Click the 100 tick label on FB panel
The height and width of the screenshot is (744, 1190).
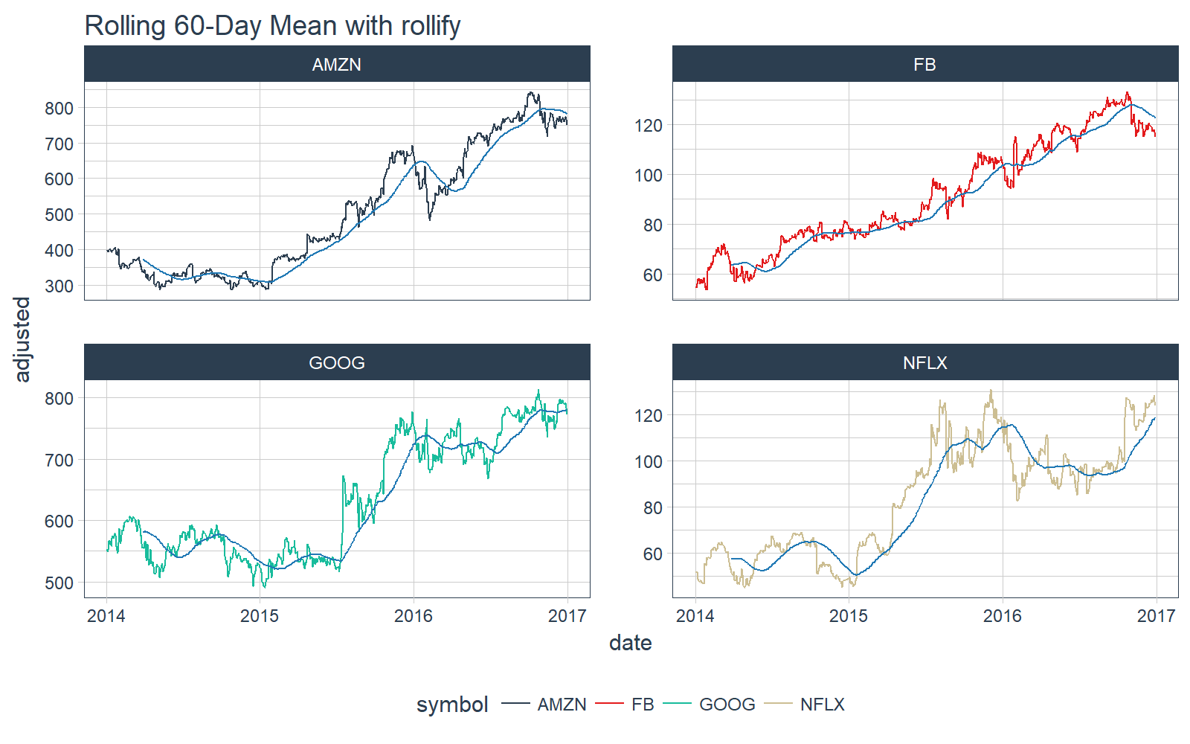point(648,175)
